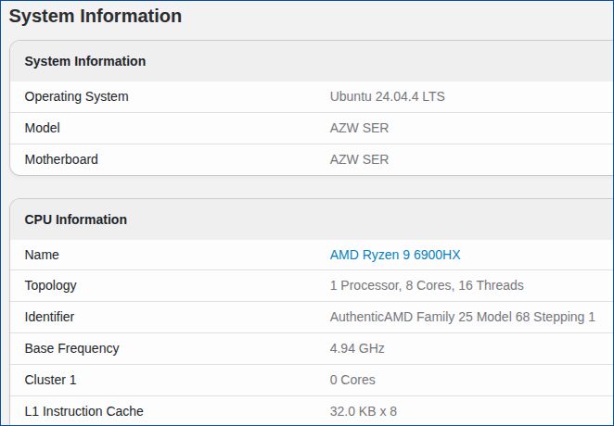The width and height of the screenshot is (614, 426).
Task: Open the AMD Ryzen 9 6900HX link
Action: (x=394, y=255)
